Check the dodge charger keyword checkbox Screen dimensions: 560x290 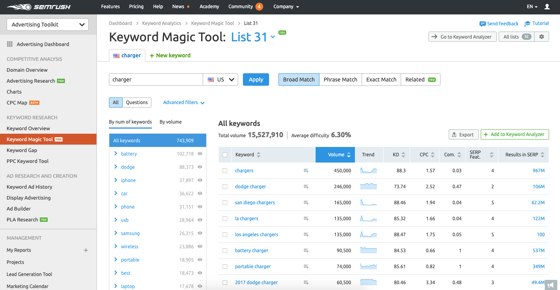[225, 187]
